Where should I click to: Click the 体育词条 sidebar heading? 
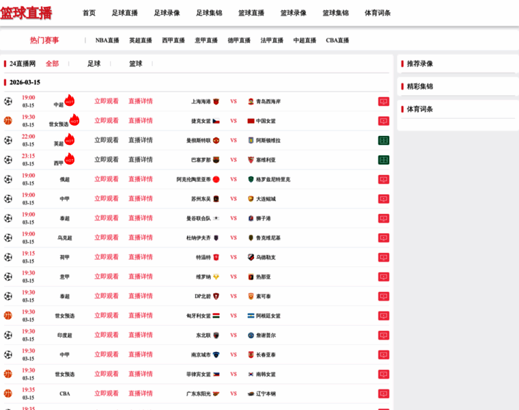tap(420, 109)
